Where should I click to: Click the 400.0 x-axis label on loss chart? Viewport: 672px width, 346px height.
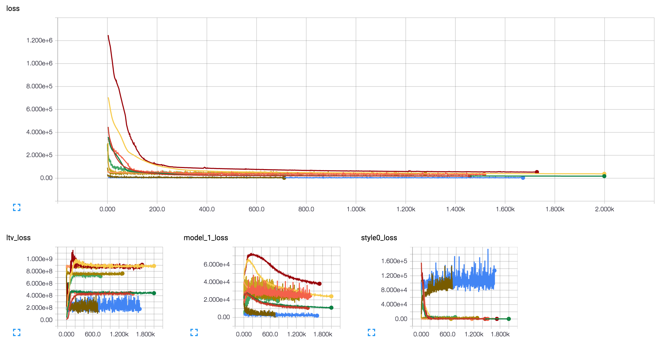pyautogui.click(x=207, y=209)
